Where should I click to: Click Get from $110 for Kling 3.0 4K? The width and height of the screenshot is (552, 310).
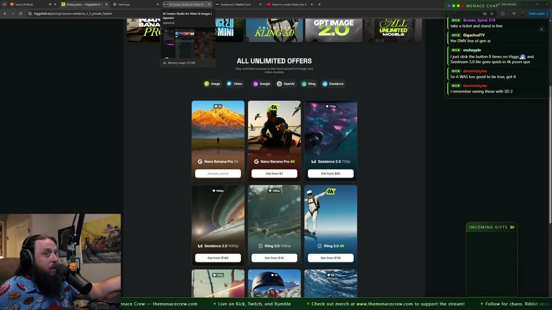coord(331,258)
